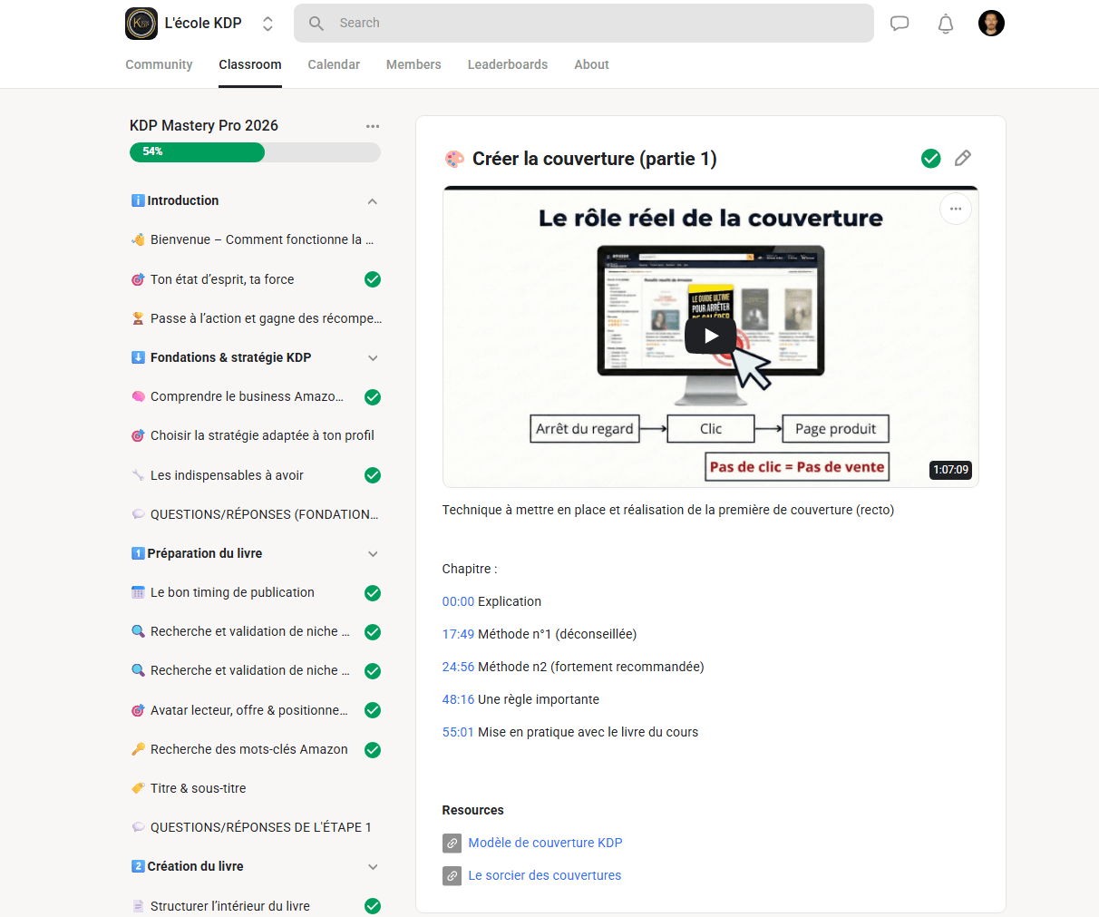Screen dimensions: 1099x917
Task: Click link icon beside Modèle de couverture KDP
Action: pos(452,844)
